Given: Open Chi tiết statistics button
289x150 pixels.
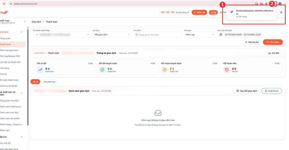Looking at the screenshot, I should 274,53.
